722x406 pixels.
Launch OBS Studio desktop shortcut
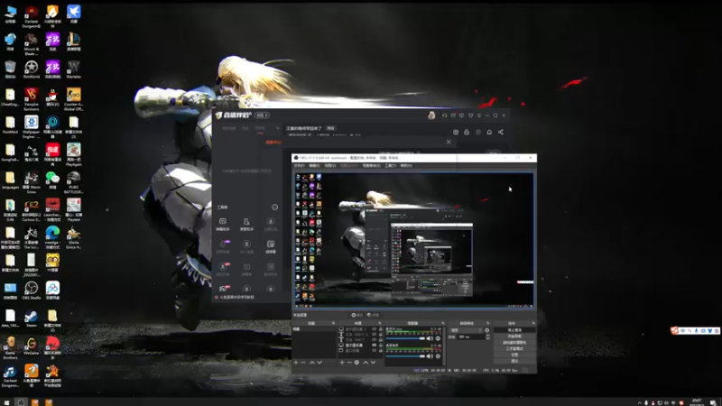pyautogui.click(x=32, y=290)
